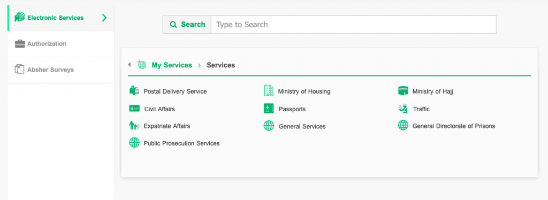
Task: Open Absher Surveys in the sidebar
Action: coord(61,70)
